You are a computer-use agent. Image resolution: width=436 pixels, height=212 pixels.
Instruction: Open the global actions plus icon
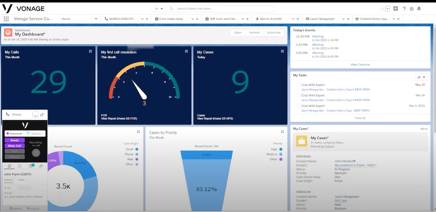click(396, 9)
